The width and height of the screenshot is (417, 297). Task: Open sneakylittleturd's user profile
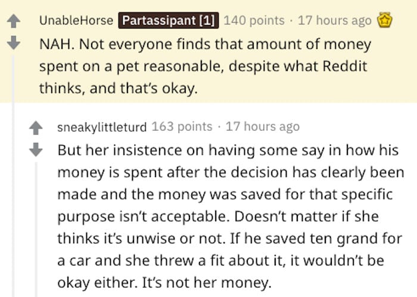coord(102,127)
